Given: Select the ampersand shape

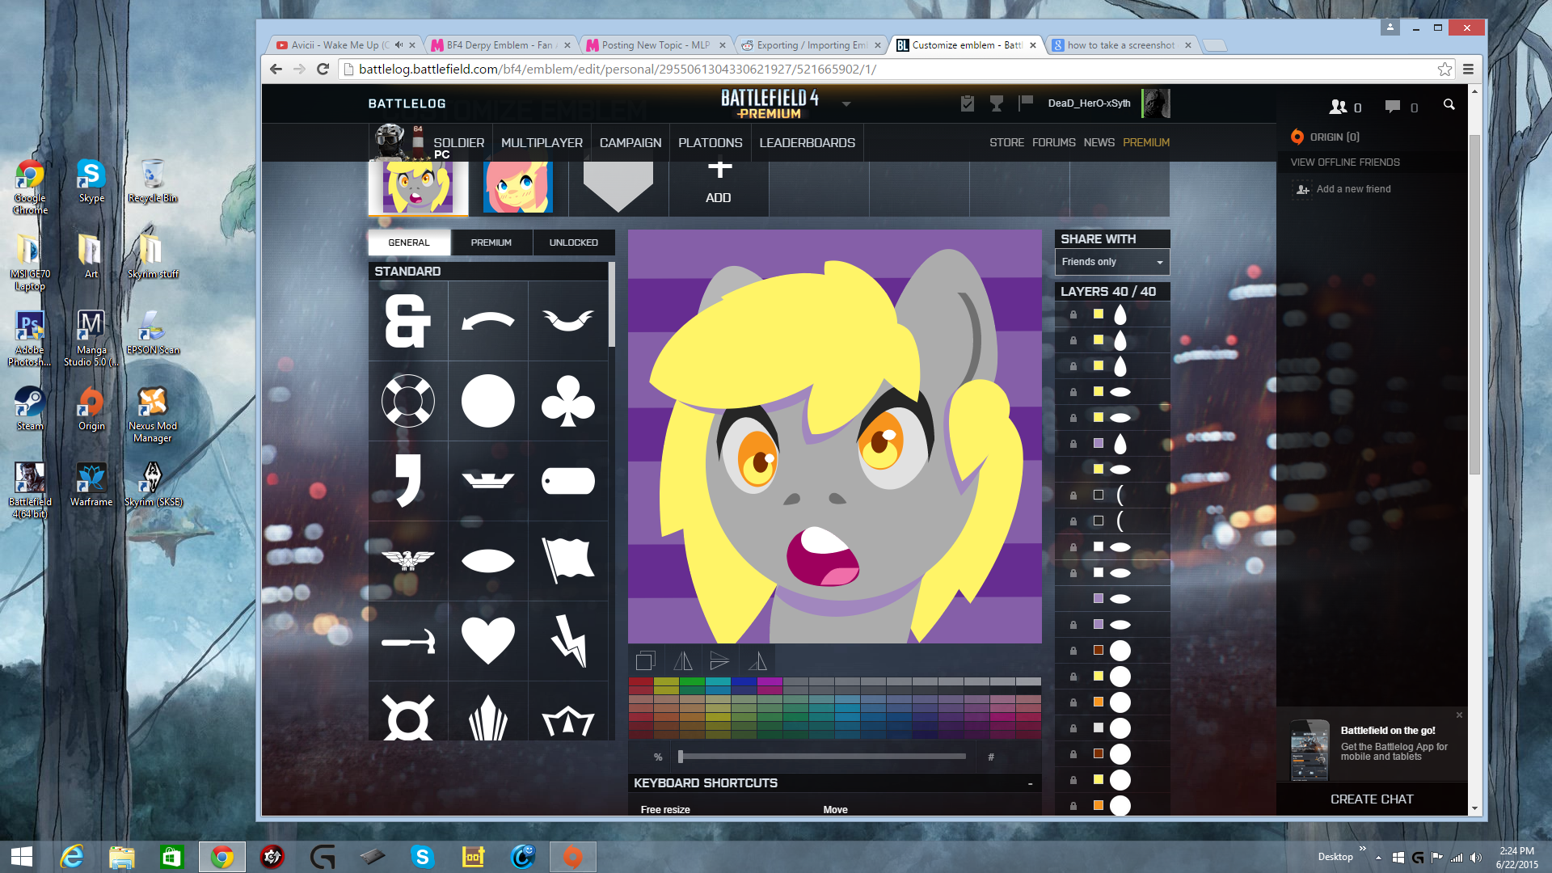Looking at the screenshot, I should point(408,321).
